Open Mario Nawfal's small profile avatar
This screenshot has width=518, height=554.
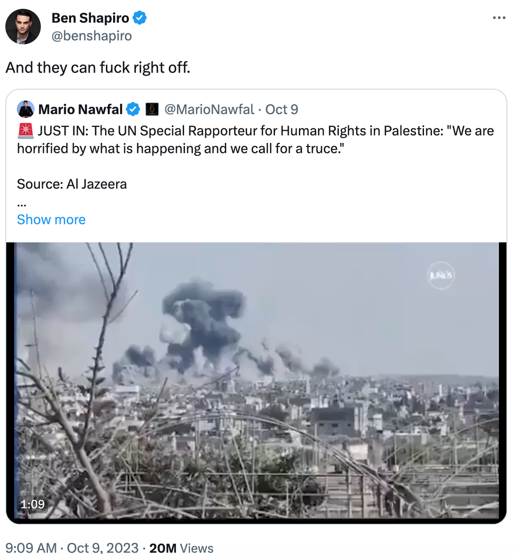[x=26, y=110]
